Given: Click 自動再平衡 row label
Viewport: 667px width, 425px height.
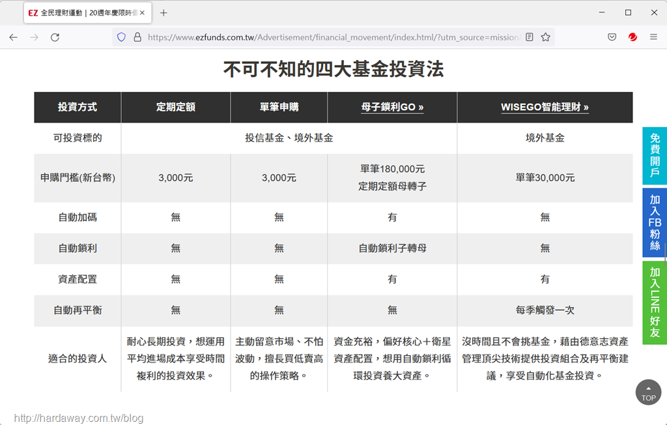Looking at the screenshot, I should coord(78,310).
